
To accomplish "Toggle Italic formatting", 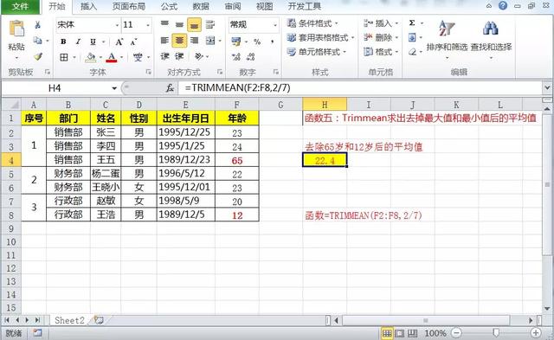I will pos(79,42).
